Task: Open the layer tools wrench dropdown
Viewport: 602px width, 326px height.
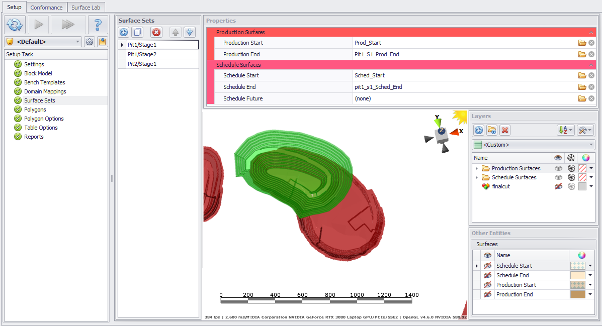Action: tap(585, 131)
